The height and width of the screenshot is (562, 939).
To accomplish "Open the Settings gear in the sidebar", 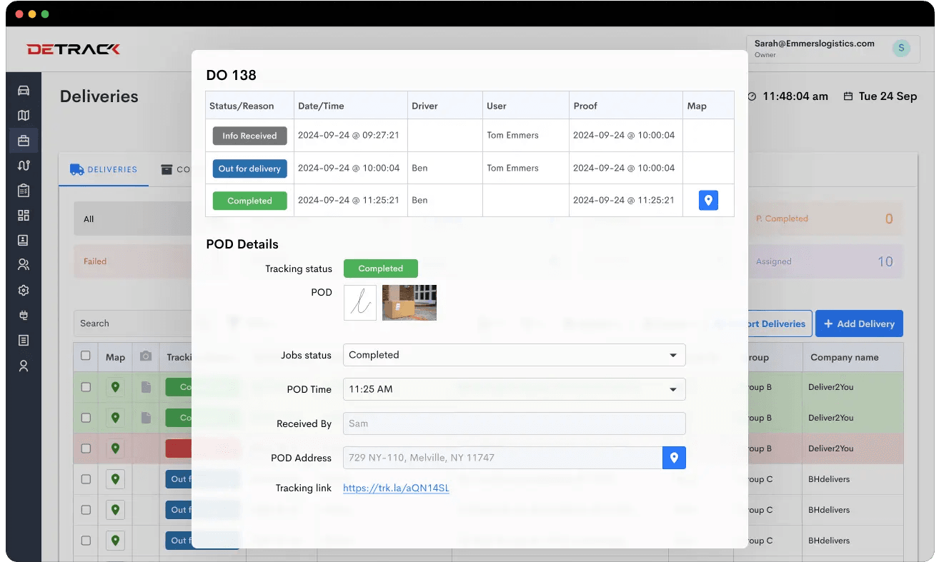I will coord(24,290).
